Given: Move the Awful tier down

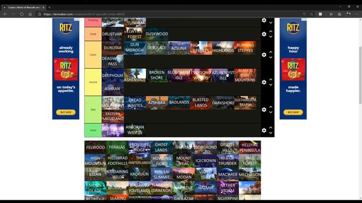Looking at the screenshot, I should [271, 133].
